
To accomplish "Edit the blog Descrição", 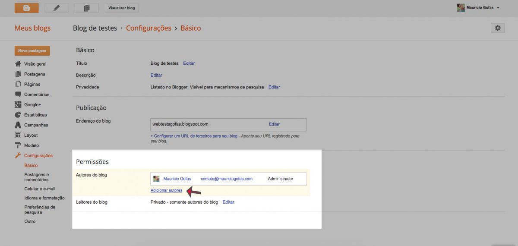I will [156, 75].
